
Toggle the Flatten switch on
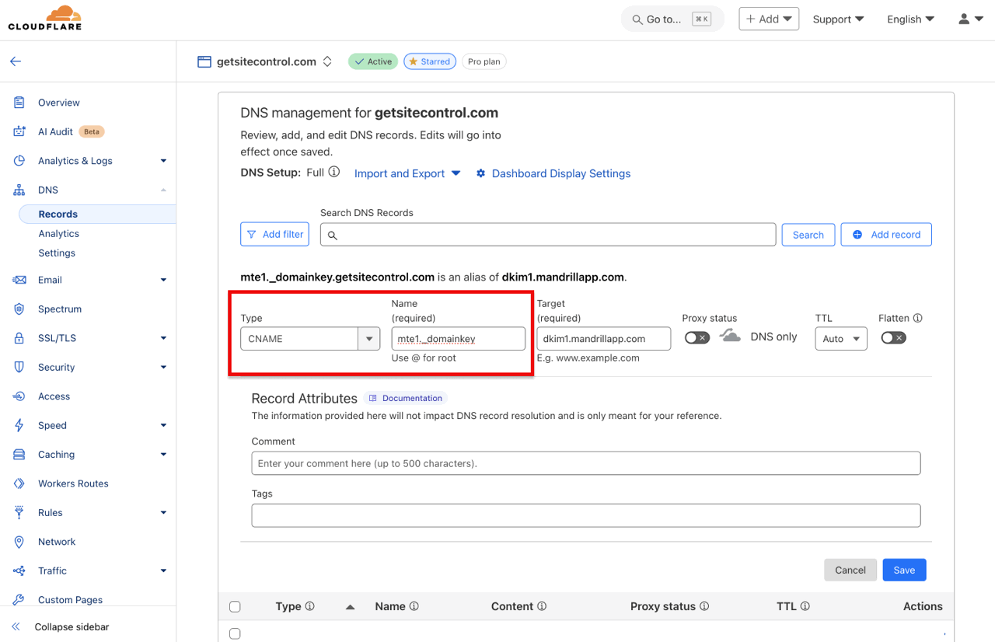892,337
